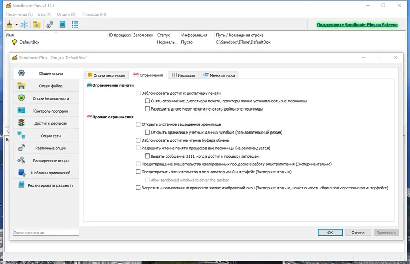Click the cogs icon beside Расширенные опции
Image resolution: width=410 pixels, height=264 pixels.
[21, 160]
